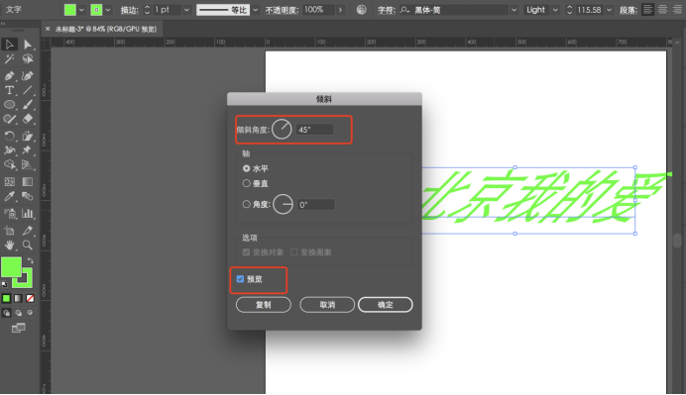Click the large green fill swatch
The height and width of the screenshot is (395, 686).
click(x=11, y=267)
